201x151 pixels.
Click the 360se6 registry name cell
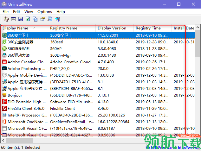click(56, 42)
